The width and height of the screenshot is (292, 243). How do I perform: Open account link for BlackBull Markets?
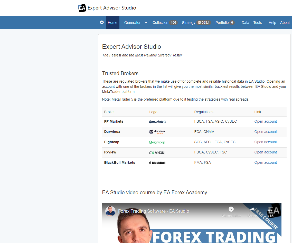(266, 162)
